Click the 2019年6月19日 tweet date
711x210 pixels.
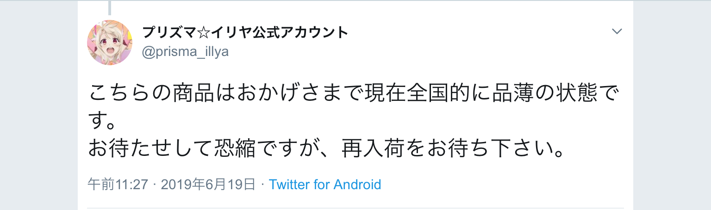coord(208,185)
